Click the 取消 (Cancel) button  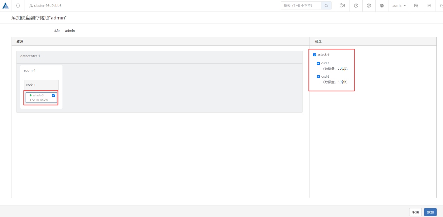click(x=415, y=212)
